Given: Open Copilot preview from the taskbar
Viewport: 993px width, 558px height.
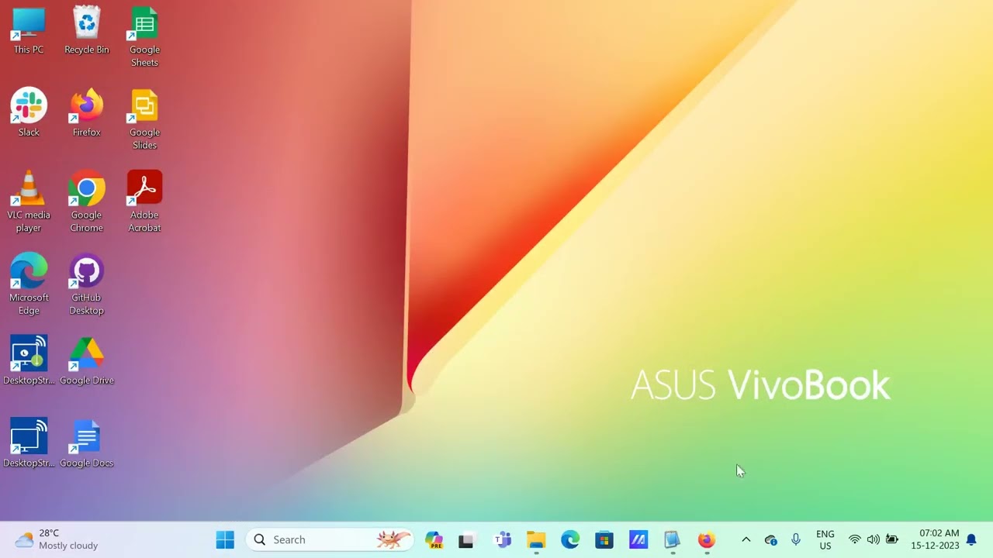Looking at the screenshot, I should 434,539.
